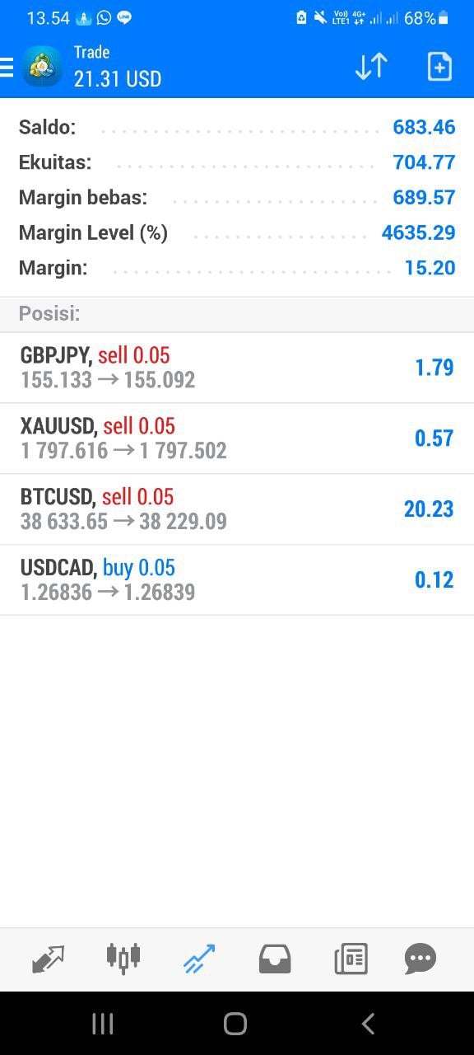Tap the Saldo balance value 683.46

[424, 127]
